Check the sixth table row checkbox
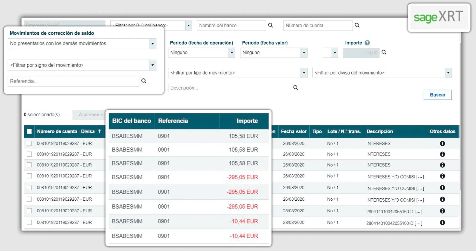The height and width of the screenshot is (251, 476). pos(29,199)
